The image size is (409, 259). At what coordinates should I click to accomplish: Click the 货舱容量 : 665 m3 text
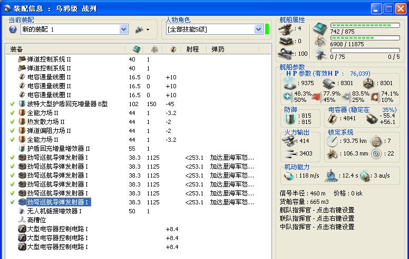click(304, 202)
